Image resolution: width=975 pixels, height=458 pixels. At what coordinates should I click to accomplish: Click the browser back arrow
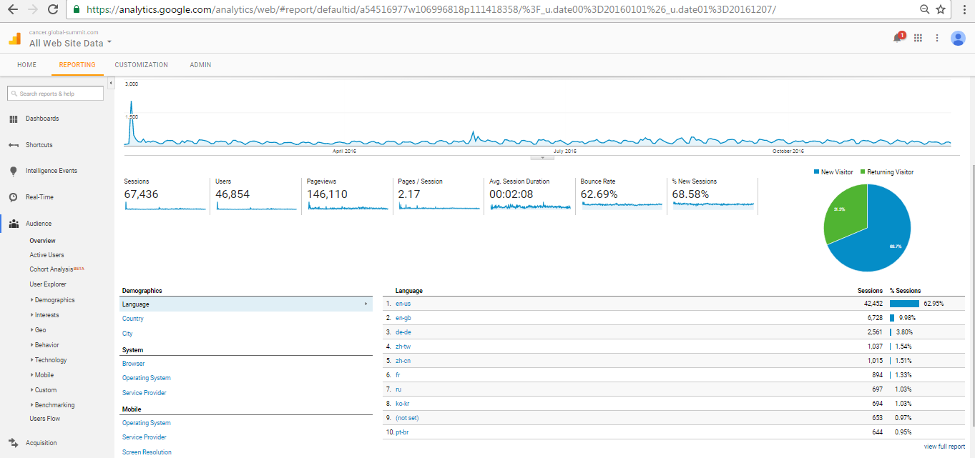click(12, 9)
